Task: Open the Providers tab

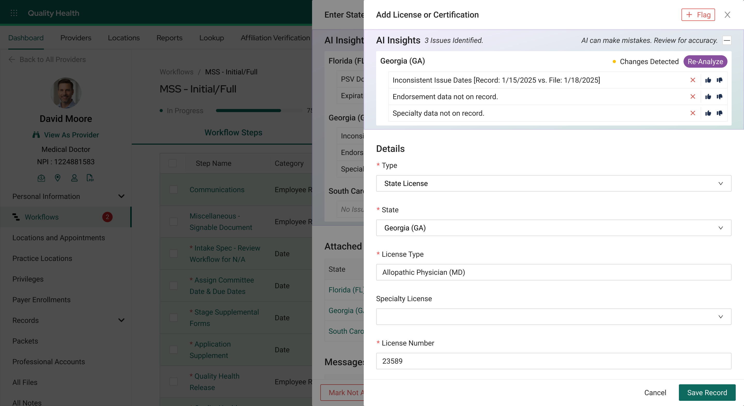Action: tap(76, 38)
